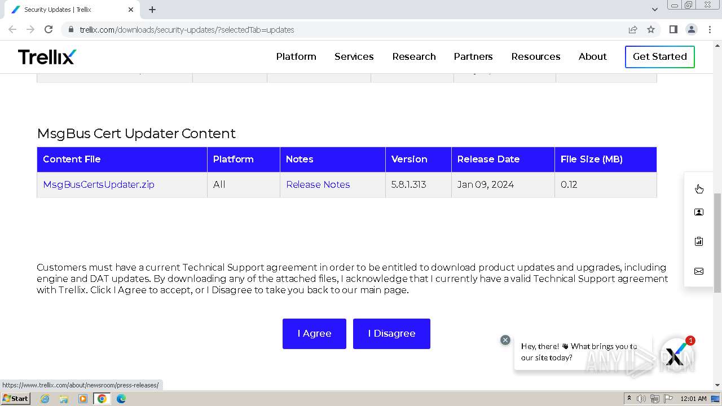Share this page from the address bar

[x=633, y=30]
